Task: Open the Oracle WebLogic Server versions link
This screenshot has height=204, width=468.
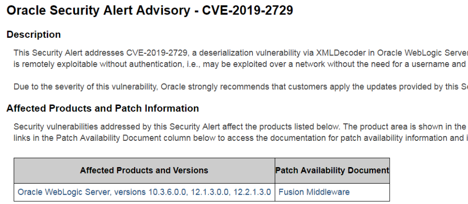Action: [144, 192]
